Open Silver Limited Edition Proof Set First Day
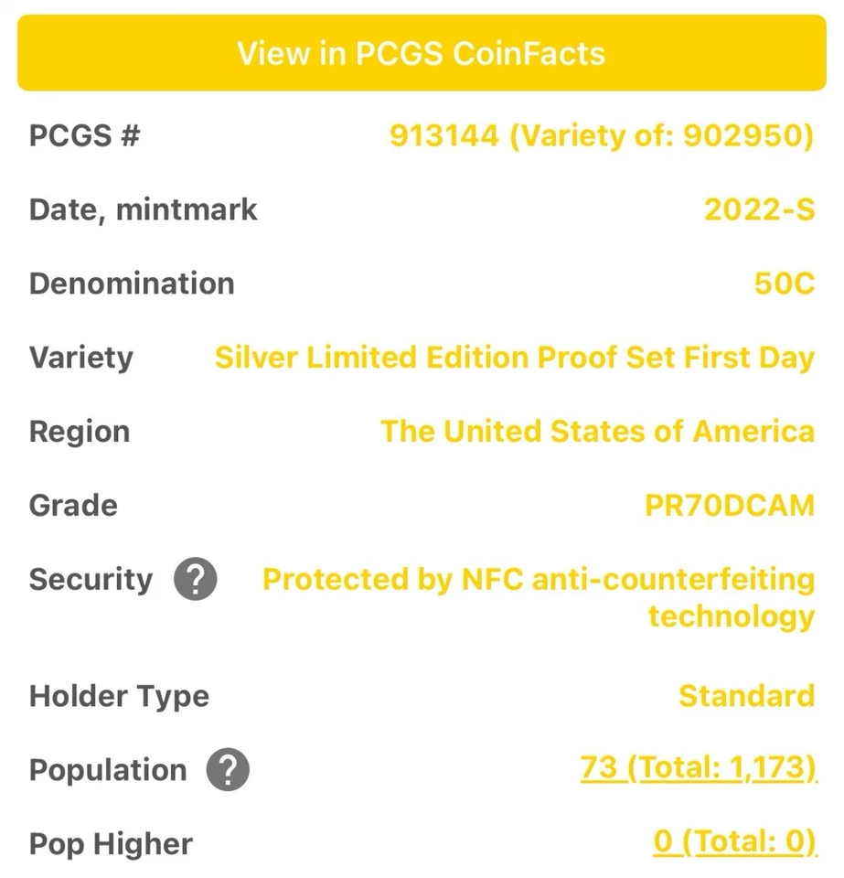The width and height of the screenshot is (844, 878). point(514,358)
